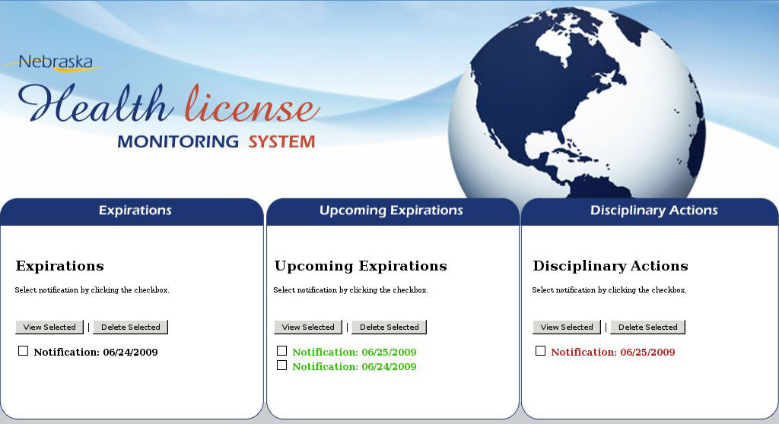Click View Selected under Upcoming Expirations
The image size is (779, 424).
(x=308, y=327)
